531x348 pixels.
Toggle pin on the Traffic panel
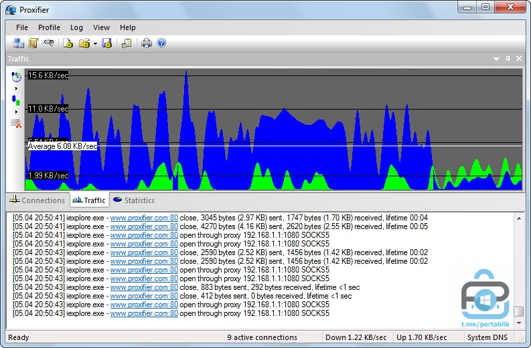click(x=508, y=59)
